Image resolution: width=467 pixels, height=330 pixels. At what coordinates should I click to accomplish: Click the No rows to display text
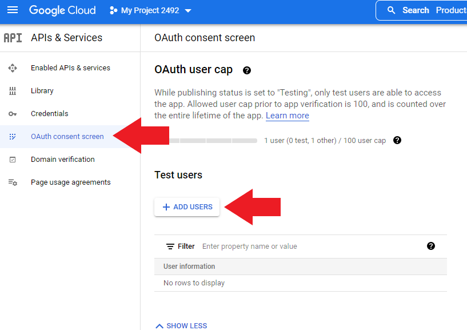pyautogui.click(x=194, y=283)
